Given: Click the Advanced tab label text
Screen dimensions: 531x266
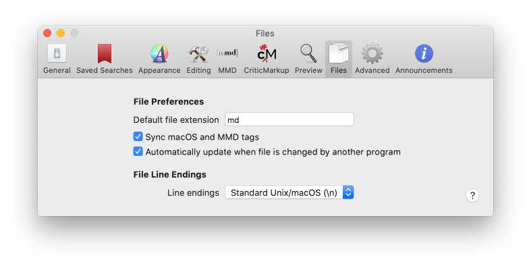Looking at the screenshot, I should tap(372, 70).
